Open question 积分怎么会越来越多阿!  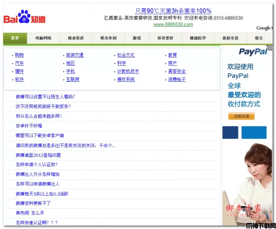(x=39, y=116)
